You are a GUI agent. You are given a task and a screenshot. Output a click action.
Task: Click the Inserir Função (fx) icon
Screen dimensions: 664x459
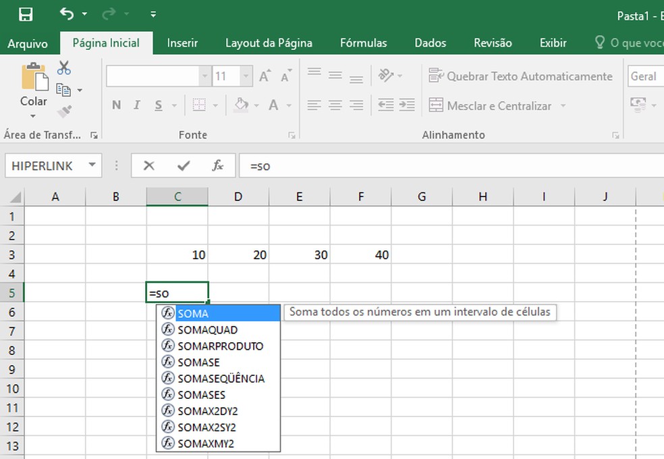pyautogui.click(x=219, y=165)
